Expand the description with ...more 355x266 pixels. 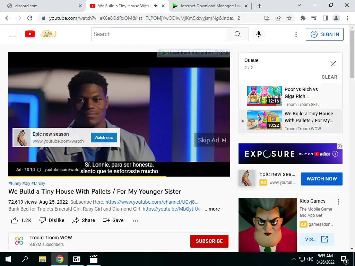(212, 209)
